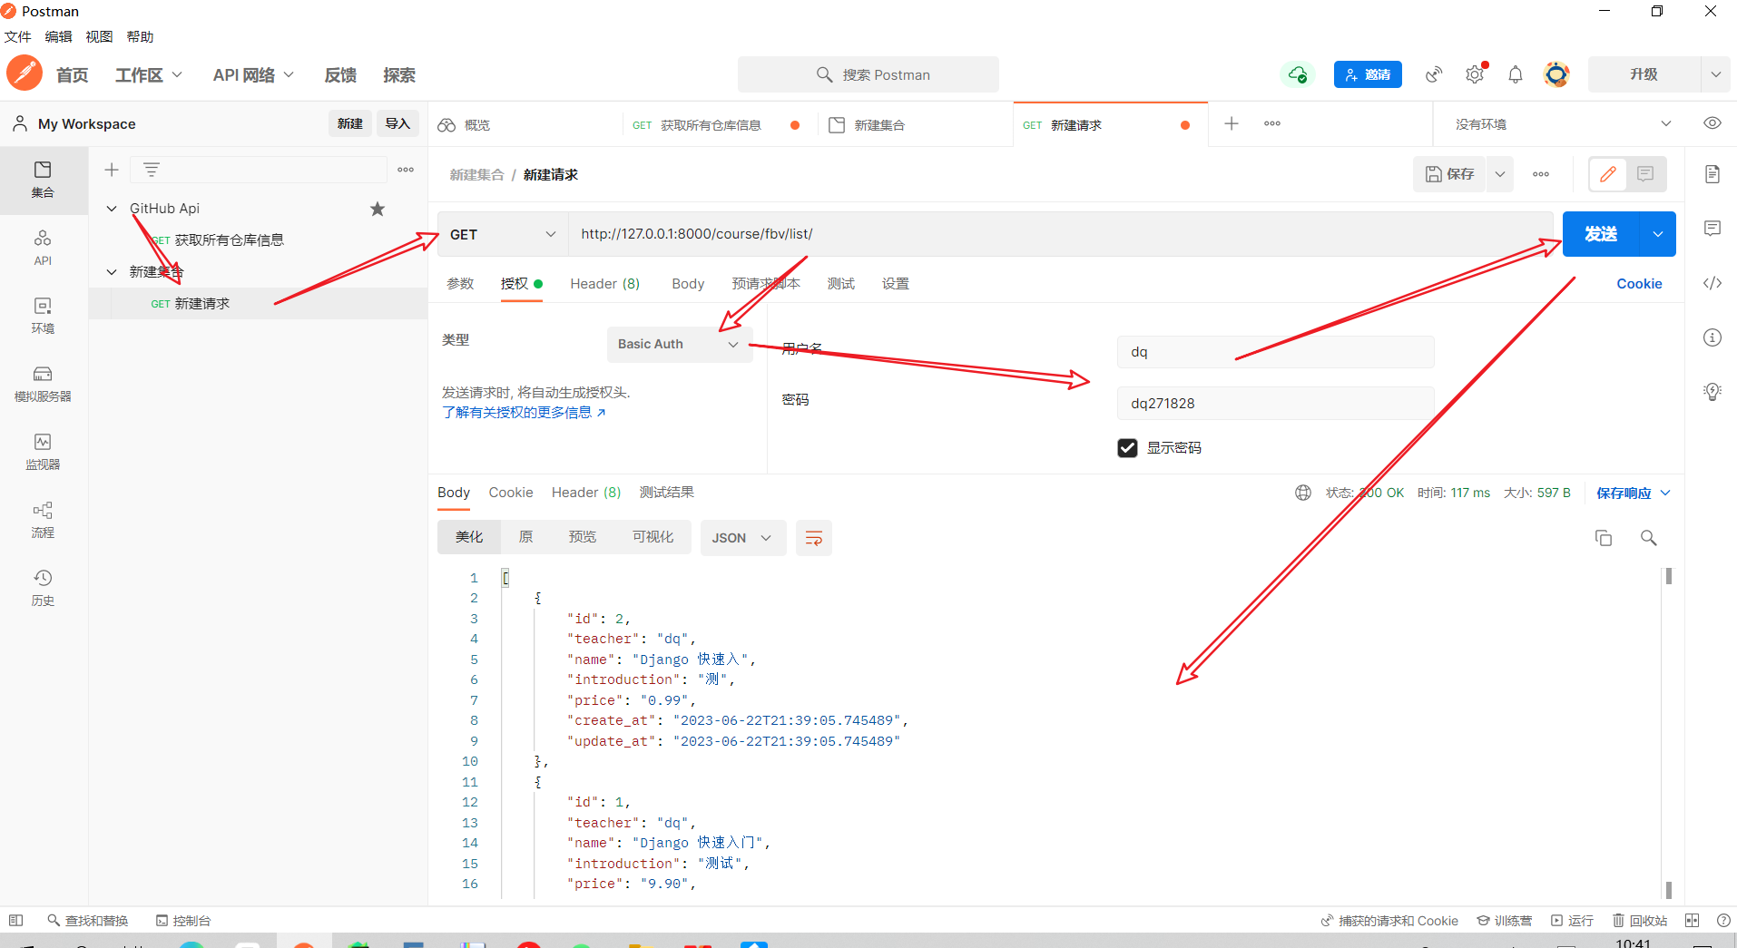
Task: Click the plus icon to create collection
Action: point(112,170)
